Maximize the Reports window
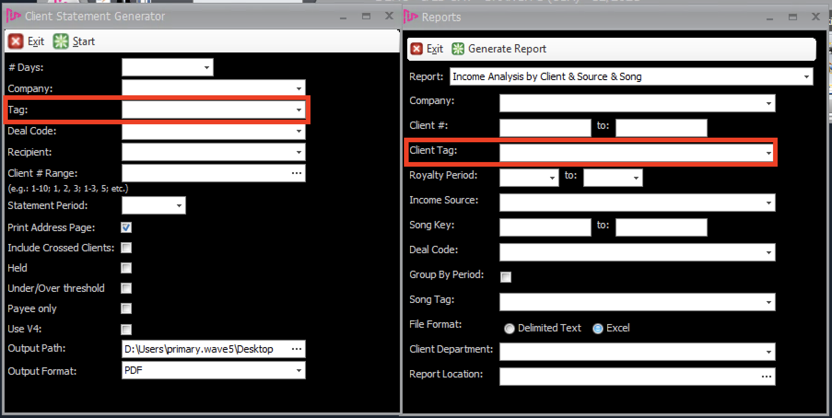This screenshot has height=418, width=832. click(792, 17)
